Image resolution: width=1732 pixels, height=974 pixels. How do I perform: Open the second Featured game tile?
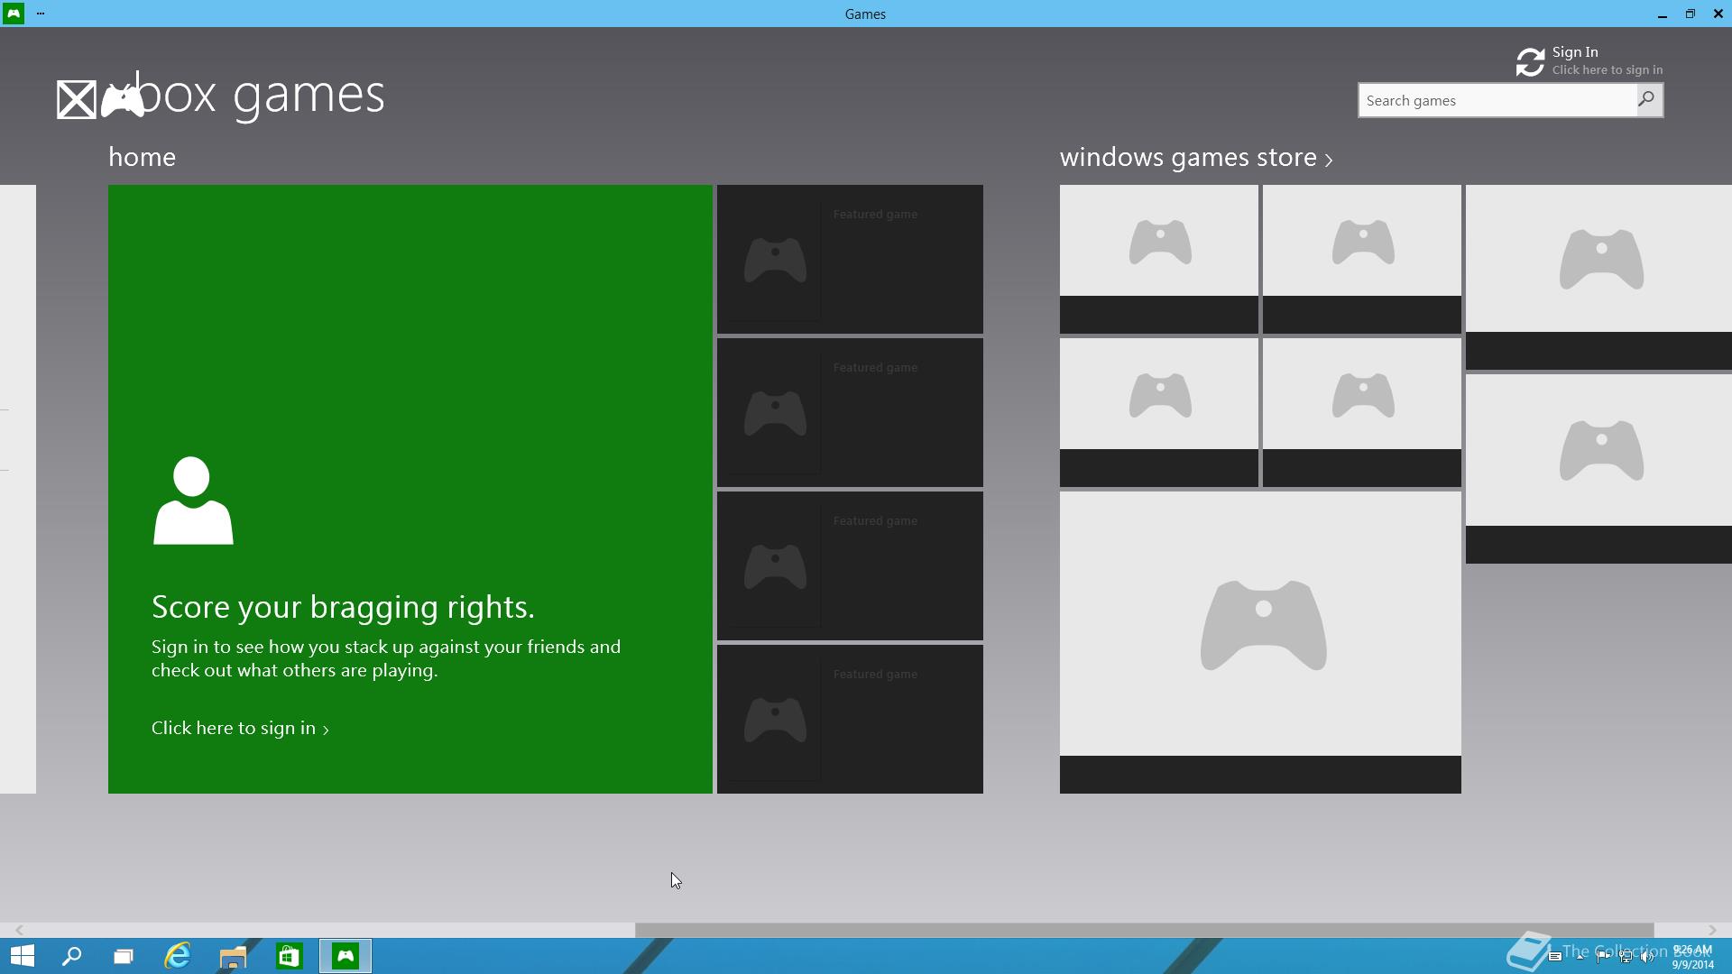[x=850, y=412]
